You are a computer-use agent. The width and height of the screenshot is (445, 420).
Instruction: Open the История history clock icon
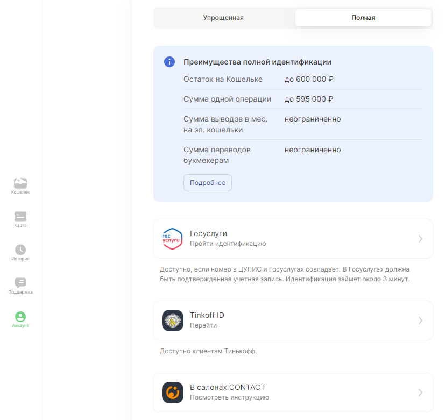(x=20, y=250)
